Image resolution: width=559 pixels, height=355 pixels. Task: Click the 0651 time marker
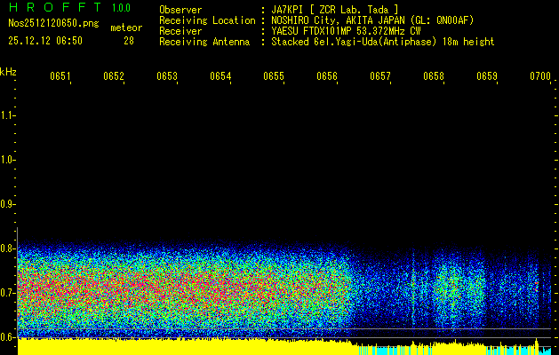coord(60,77)
